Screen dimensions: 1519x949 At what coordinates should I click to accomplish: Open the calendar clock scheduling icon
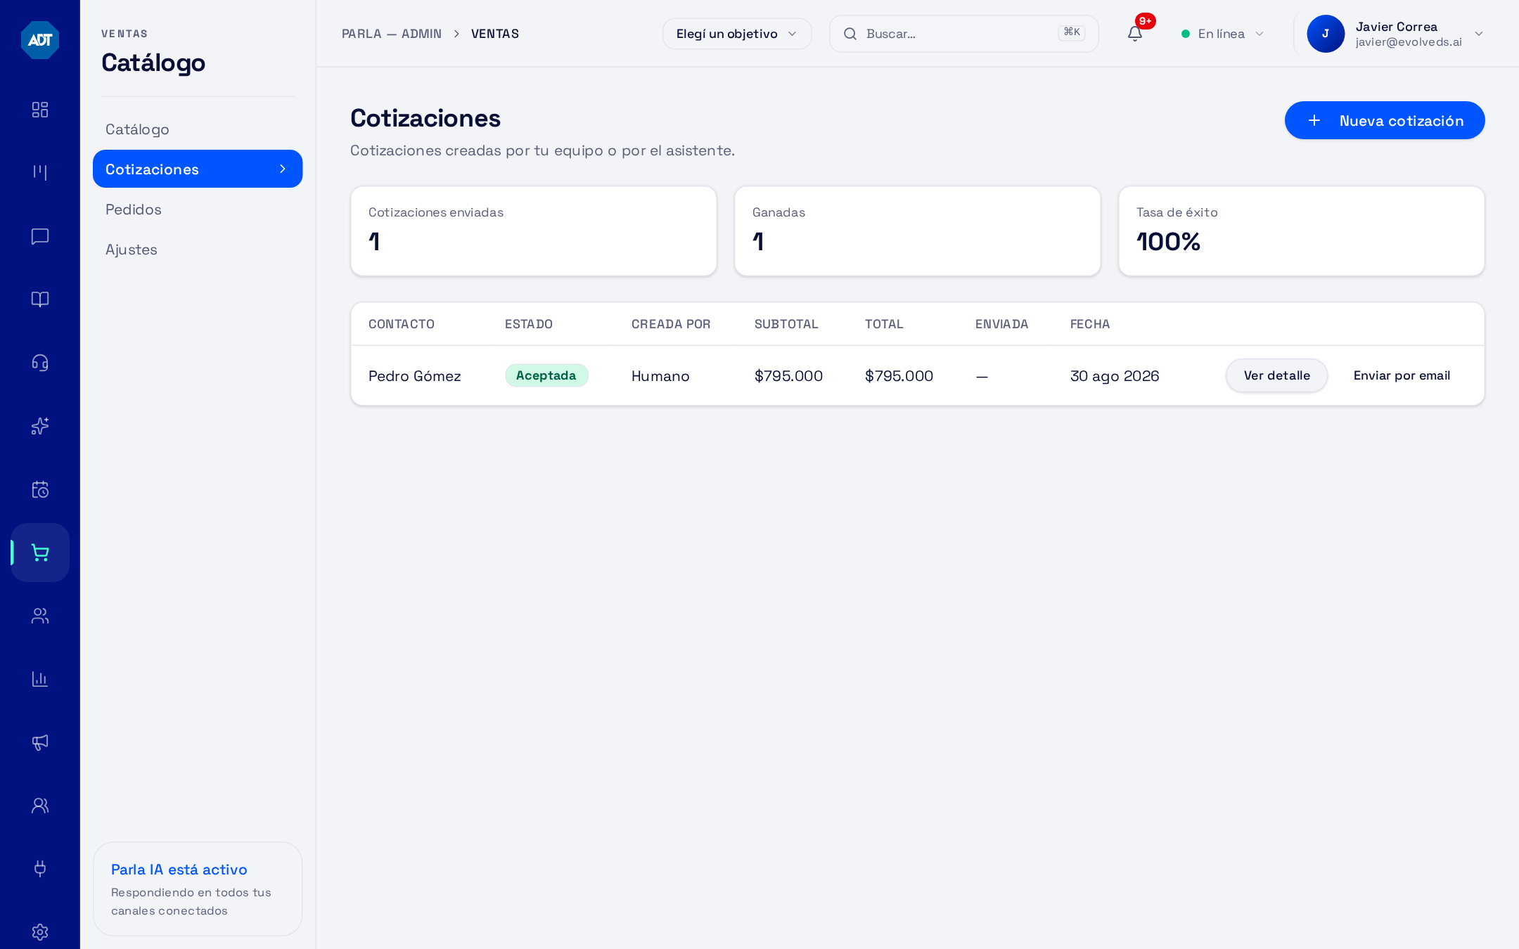tap(40, 489)
